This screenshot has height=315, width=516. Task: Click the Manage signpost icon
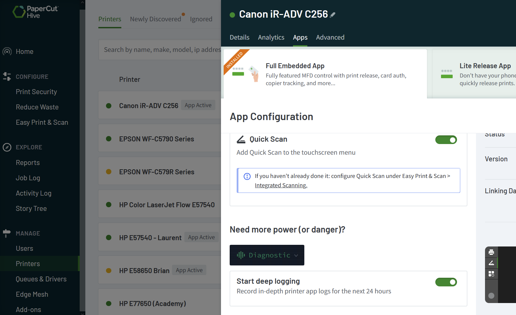pyautogui.click(x=7, y=233)
